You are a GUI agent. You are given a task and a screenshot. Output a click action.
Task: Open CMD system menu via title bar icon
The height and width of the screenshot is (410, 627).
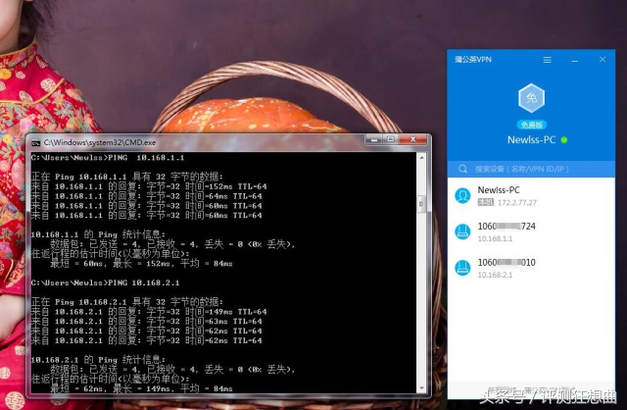pos(34,142)
